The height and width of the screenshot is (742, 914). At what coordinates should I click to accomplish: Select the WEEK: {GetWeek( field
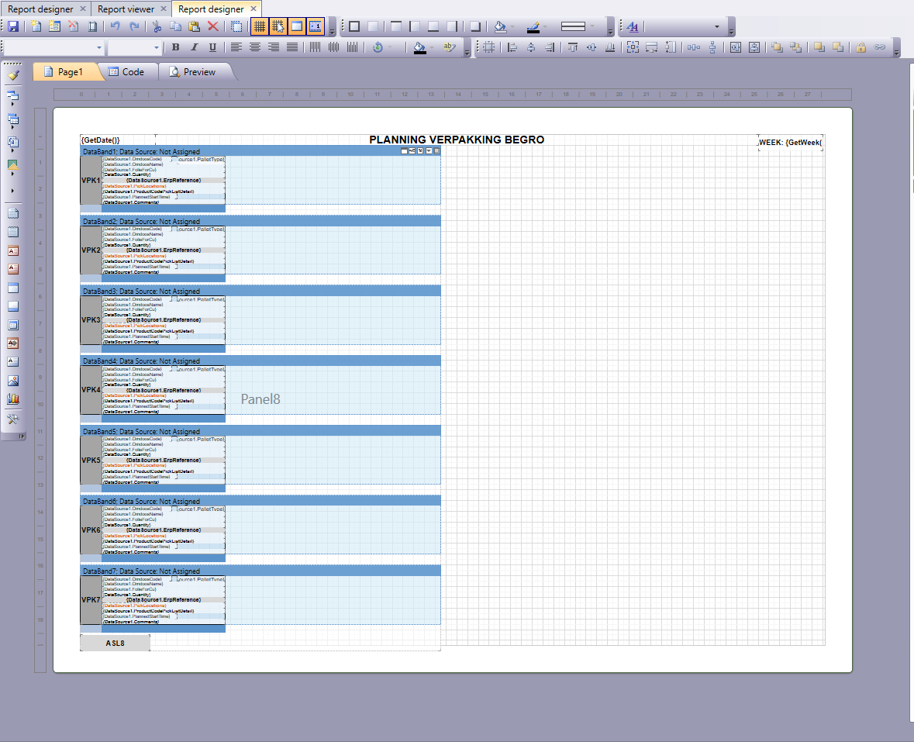tap(791, 142)
